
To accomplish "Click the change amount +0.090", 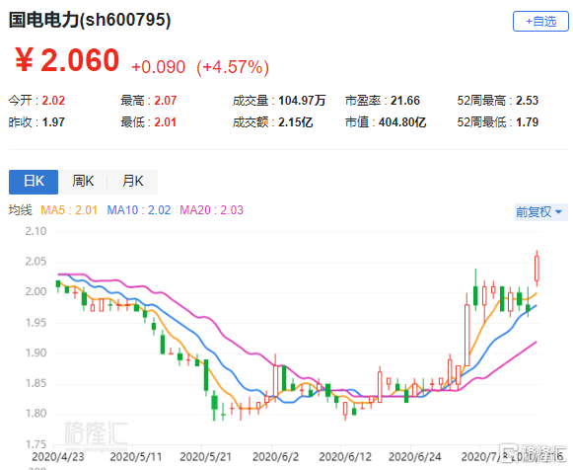I will pyautogui.click(x=158, y=67).
